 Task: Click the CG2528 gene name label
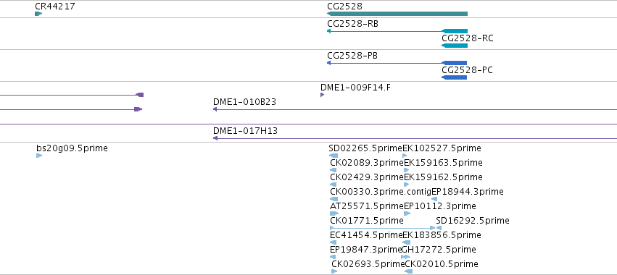pyautogui.click(x=344, y=7)
